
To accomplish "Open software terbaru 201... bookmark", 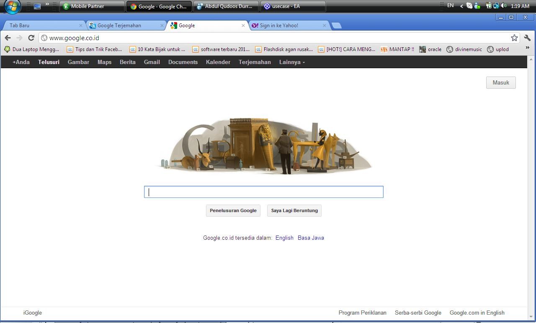I will (221, 49).
